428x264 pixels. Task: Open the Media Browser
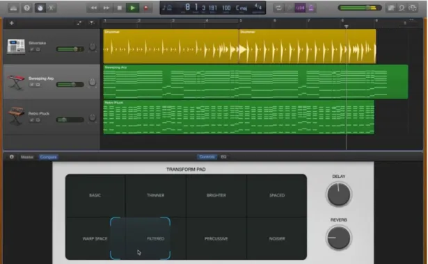413,8
